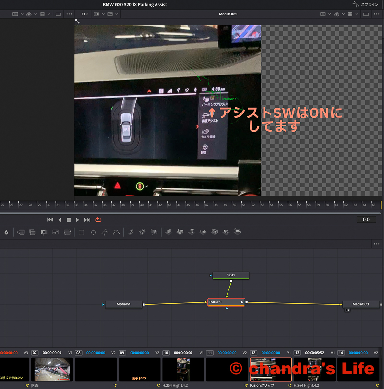Select the MediaOut1 node
Viewport: 384px width, 389px height.
click(361, 304)
